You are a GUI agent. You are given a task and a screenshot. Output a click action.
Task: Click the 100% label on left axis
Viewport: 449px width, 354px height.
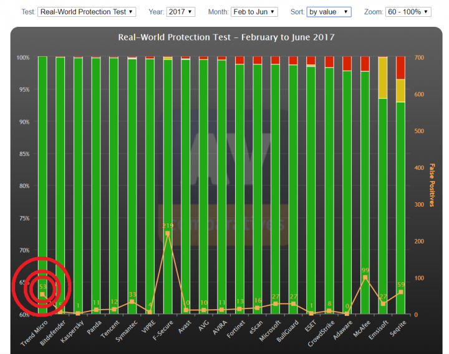coord(23,57)
